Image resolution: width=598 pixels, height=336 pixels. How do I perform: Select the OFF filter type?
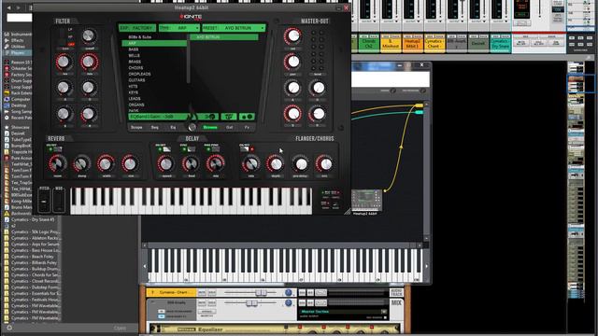pos(71,44)
